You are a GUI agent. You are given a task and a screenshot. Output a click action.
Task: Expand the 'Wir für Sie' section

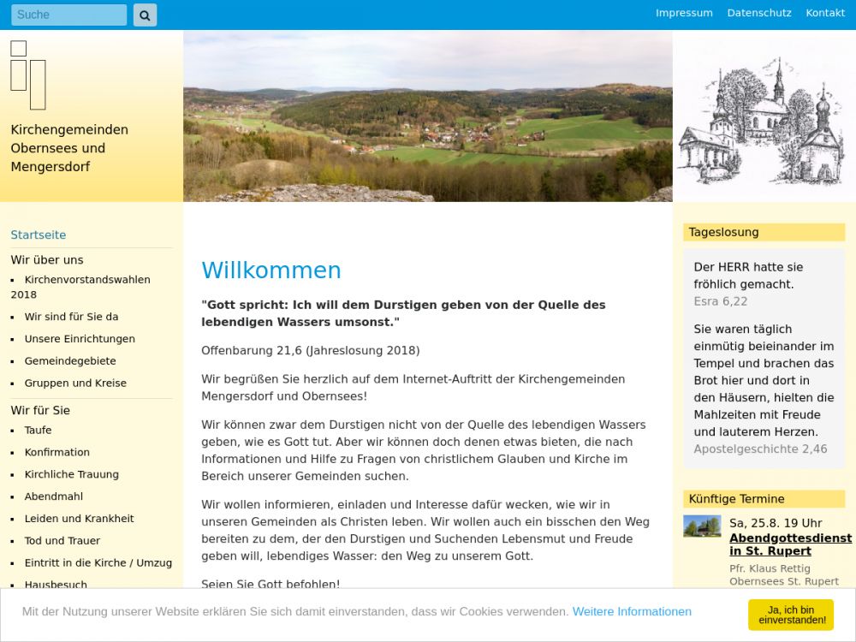click(40, 410)
